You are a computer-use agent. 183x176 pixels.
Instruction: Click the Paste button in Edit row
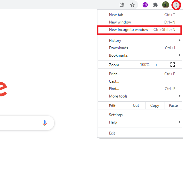click(173, 106)
